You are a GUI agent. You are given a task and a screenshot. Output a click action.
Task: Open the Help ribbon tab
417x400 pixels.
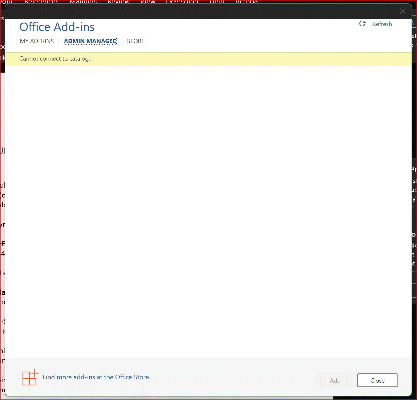[217, 2]
